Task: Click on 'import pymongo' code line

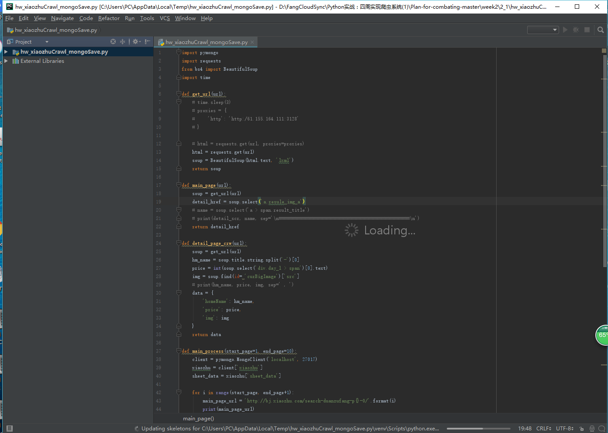Action: point(200,53)
